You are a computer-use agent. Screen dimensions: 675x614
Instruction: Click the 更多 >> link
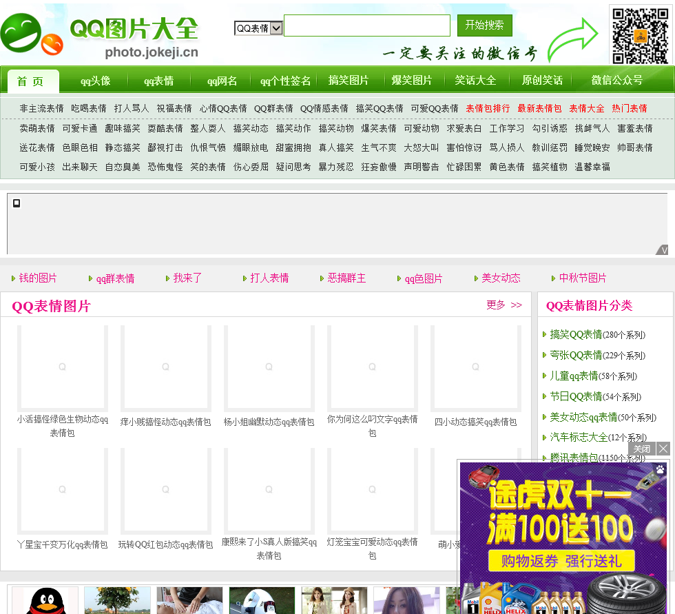pos(504,305)
